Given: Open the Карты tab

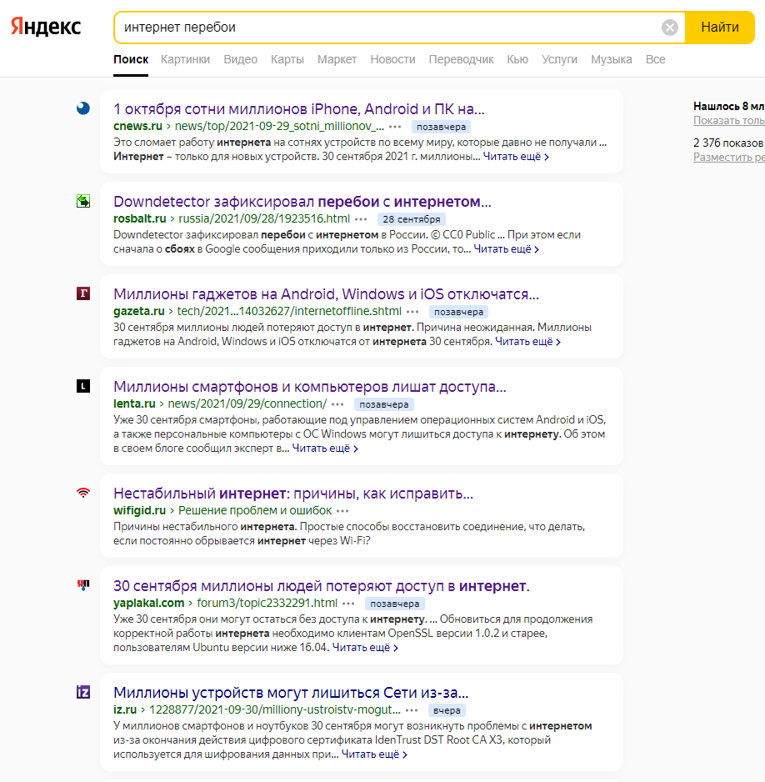Looking at the screenshot, I should click(x=287, y=59).
